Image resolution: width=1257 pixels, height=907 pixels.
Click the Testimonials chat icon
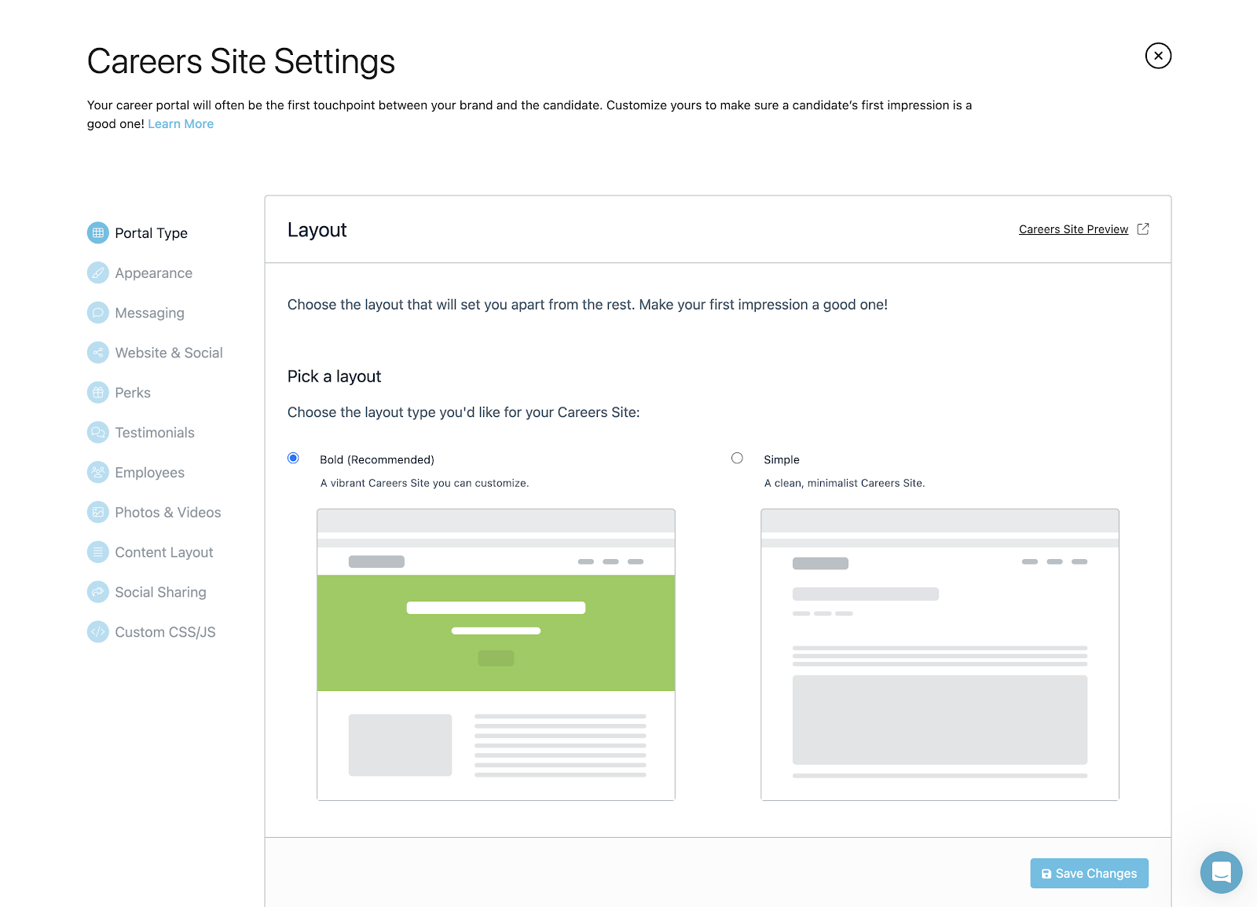coord(97,432)
